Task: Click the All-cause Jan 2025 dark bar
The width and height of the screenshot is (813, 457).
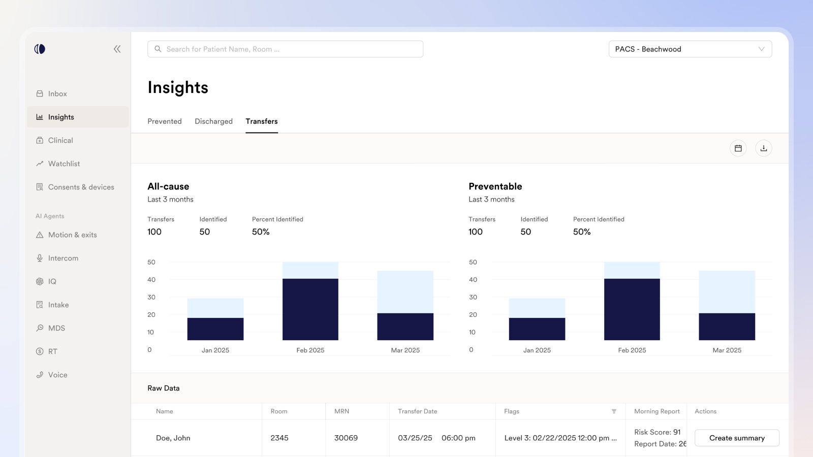Action: (x=215, y=329)
